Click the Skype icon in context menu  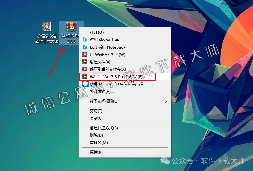tap(85, 40)
